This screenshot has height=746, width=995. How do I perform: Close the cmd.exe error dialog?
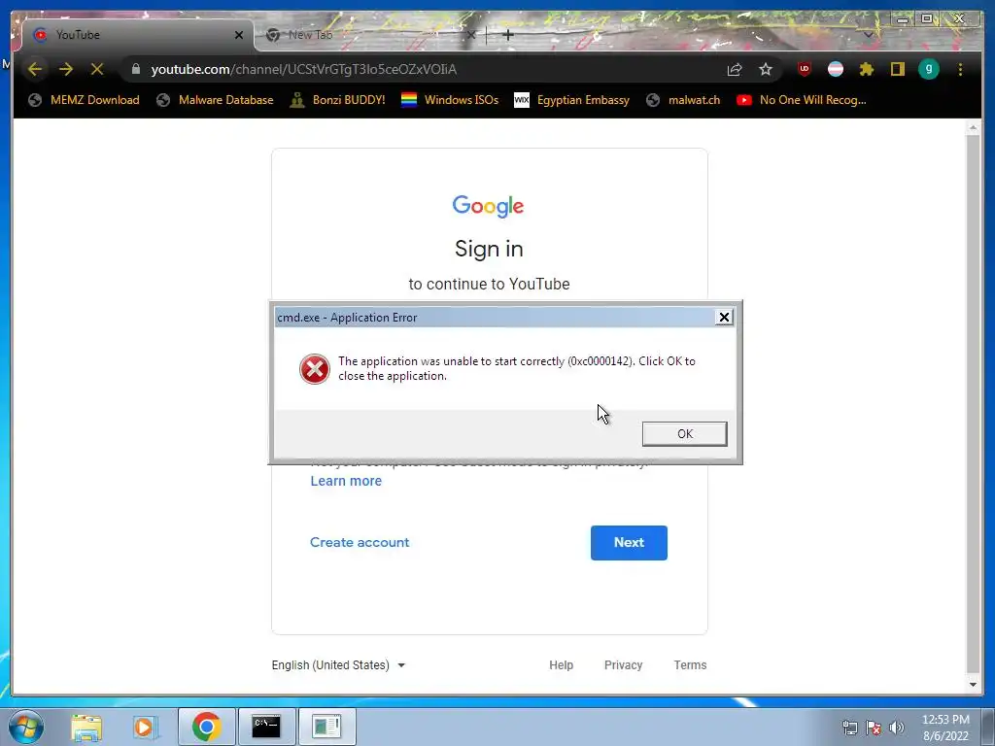click(724, 318)
